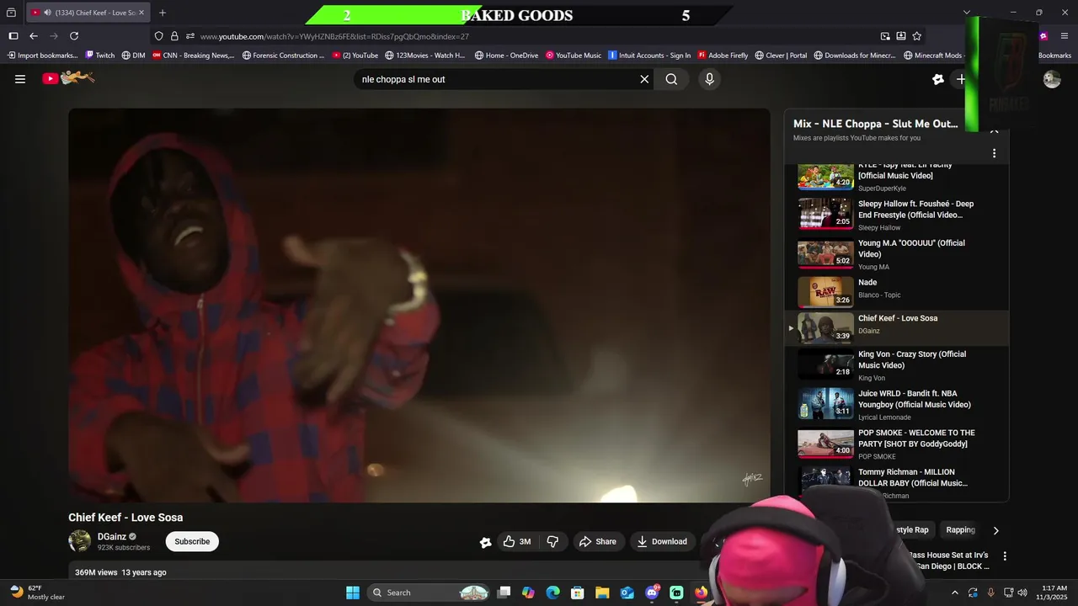Screen dimensions: 1078x606
Task: Open Task View on taskbar
Action: [504, 593]
